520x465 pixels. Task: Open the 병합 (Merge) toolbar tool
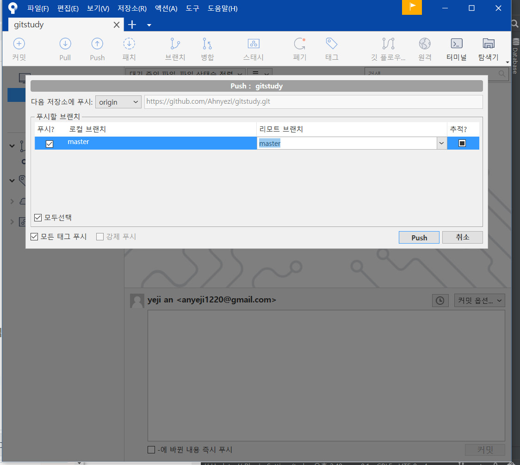[207, 49]
